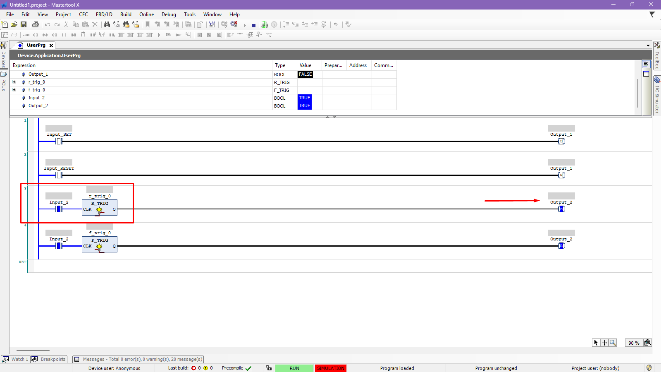661x372 pixels.
Task: Toggle the Input_RESET contact in rung 2
Action: [59, 175]
